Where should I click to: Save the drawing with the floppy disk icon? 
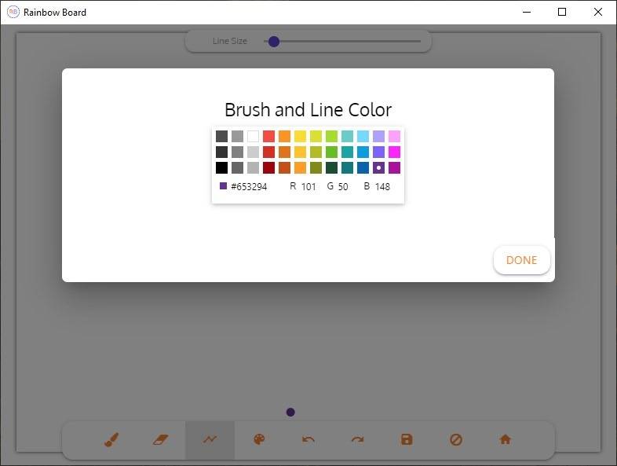(x=407, y=439)
